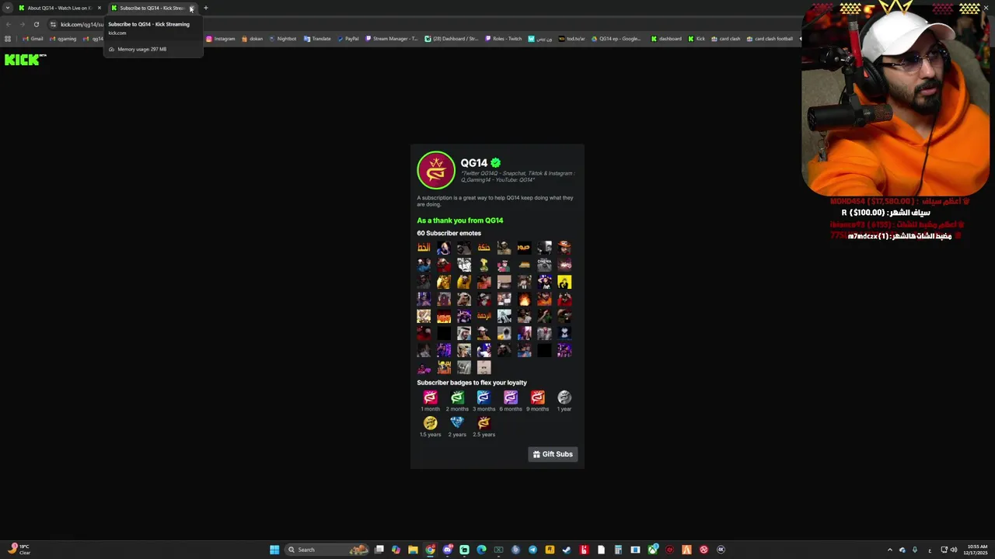Close the About QG14 tab

click(99, 8)
